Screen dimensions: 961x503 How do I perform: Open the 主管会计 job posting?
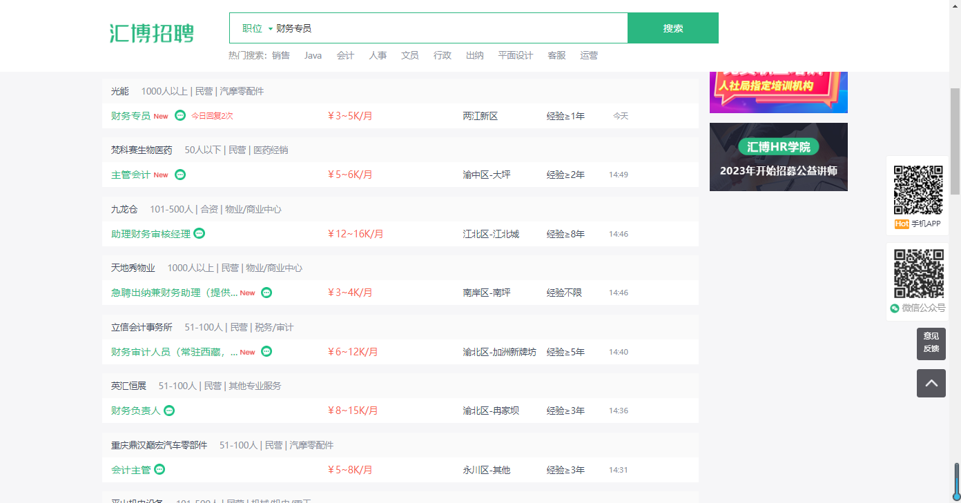[130, 175]
